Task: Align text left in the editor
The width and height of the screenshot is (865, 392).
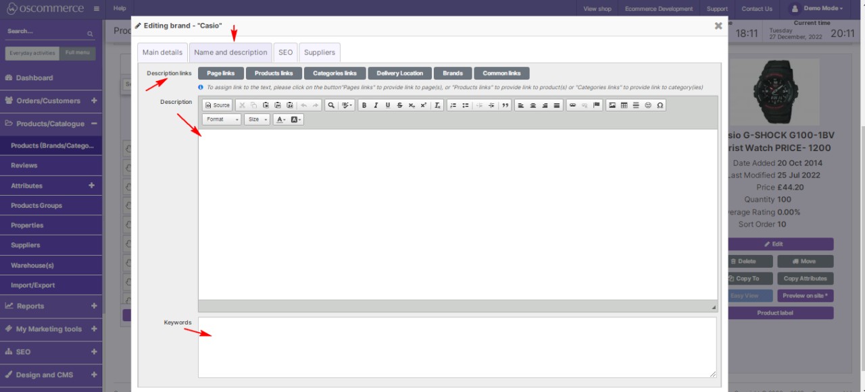Action: click(x=522, y=105)
